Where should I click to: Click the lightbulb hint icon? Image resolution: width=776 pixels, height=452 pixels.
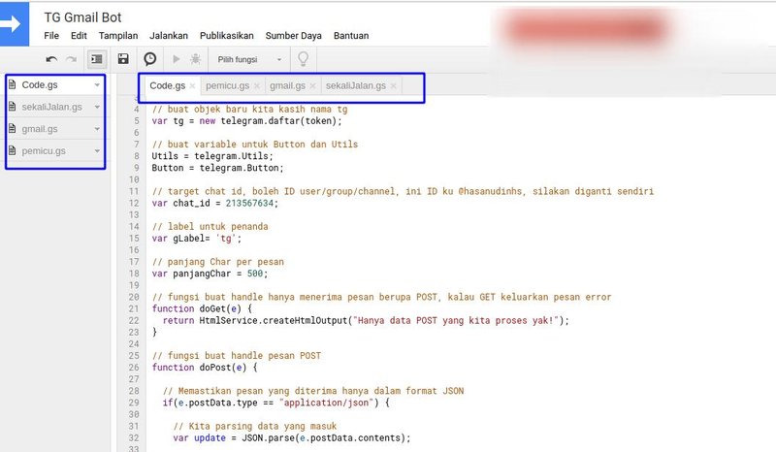pyautogui.click(x=303, y=59)
